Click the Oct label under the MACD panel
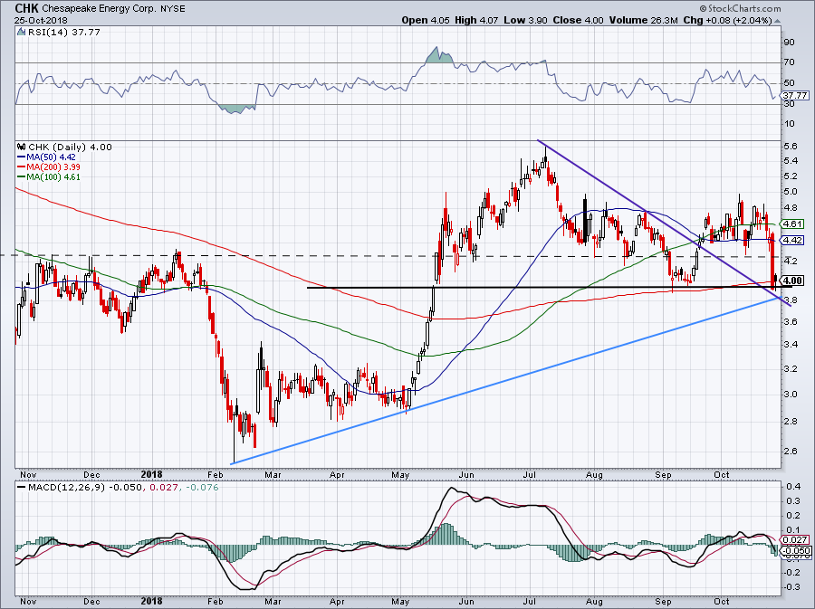This screenshot has width=815, height=609. [x=722, y=602]
